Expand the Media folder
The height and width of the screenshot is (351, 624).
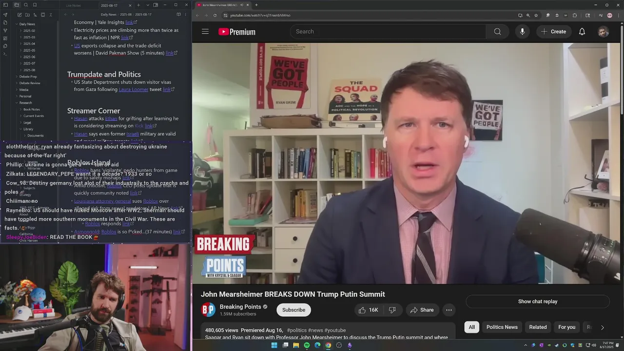[x=23, y=90]
